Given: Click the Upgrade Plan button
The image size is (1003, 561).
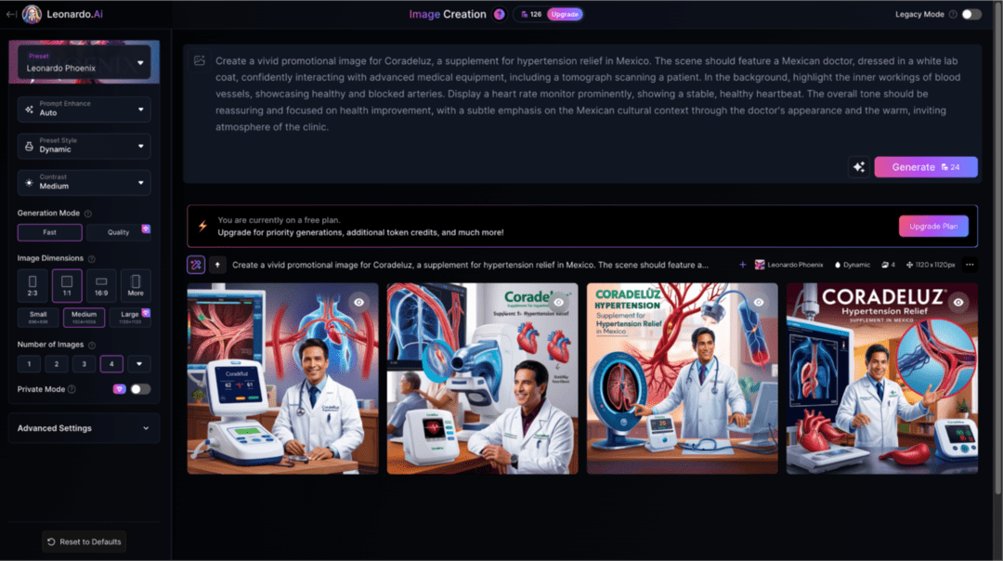Looking at the screenshot, I should click(x=932, y=226).
